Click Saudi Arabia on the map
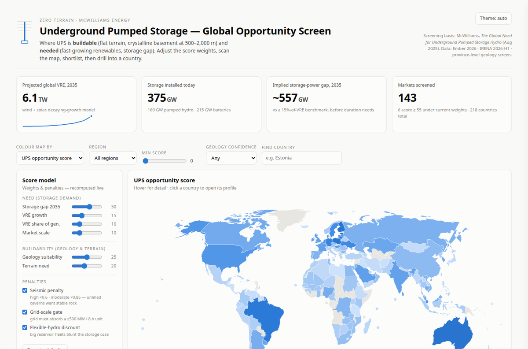Image resolution: width=528 pixels, height=349 pixels. point(366,276)
